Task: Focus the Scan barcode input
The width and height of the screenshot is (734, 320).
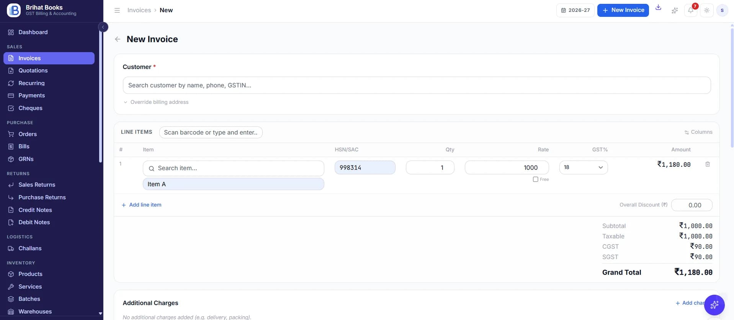Action: [x=211, y=132]
